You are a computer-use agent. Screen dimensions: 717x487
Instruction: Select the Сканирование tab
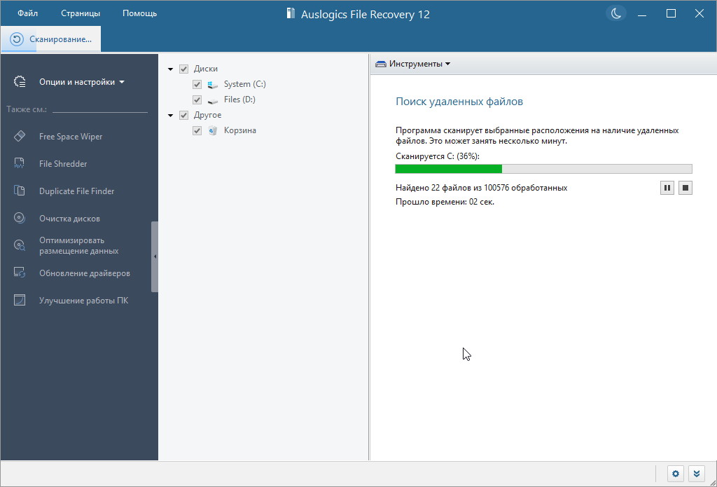point(50,39)
